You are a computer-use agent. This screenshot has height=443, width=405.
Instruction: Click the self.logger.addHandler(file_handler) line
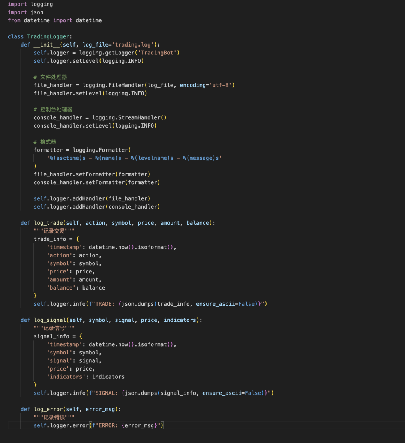92,198
